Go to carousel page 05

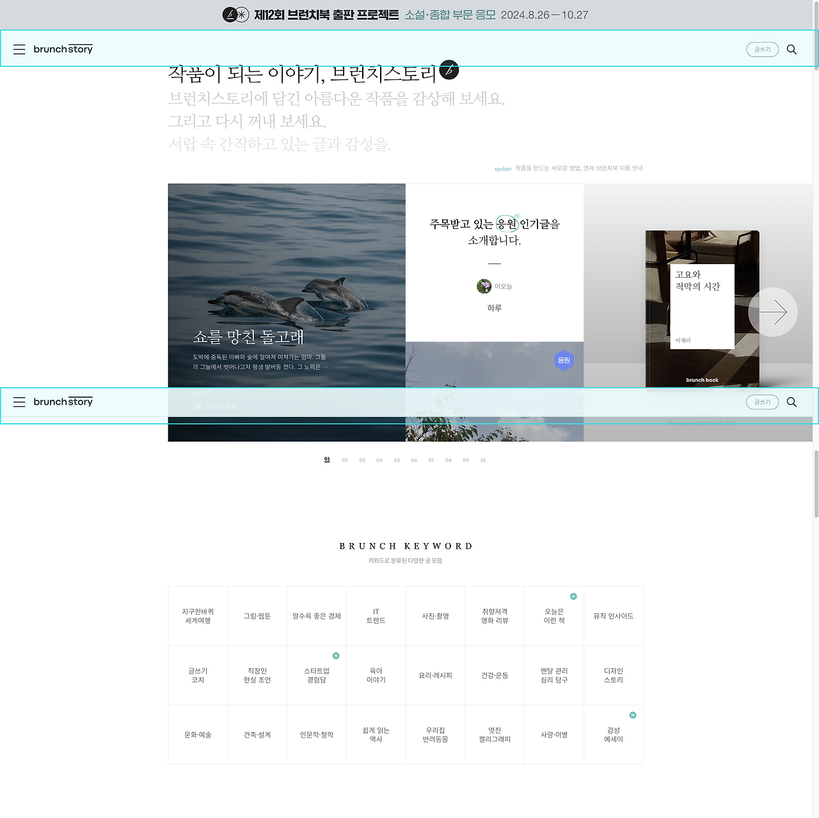pyautogui.click(x=397, y=460)
